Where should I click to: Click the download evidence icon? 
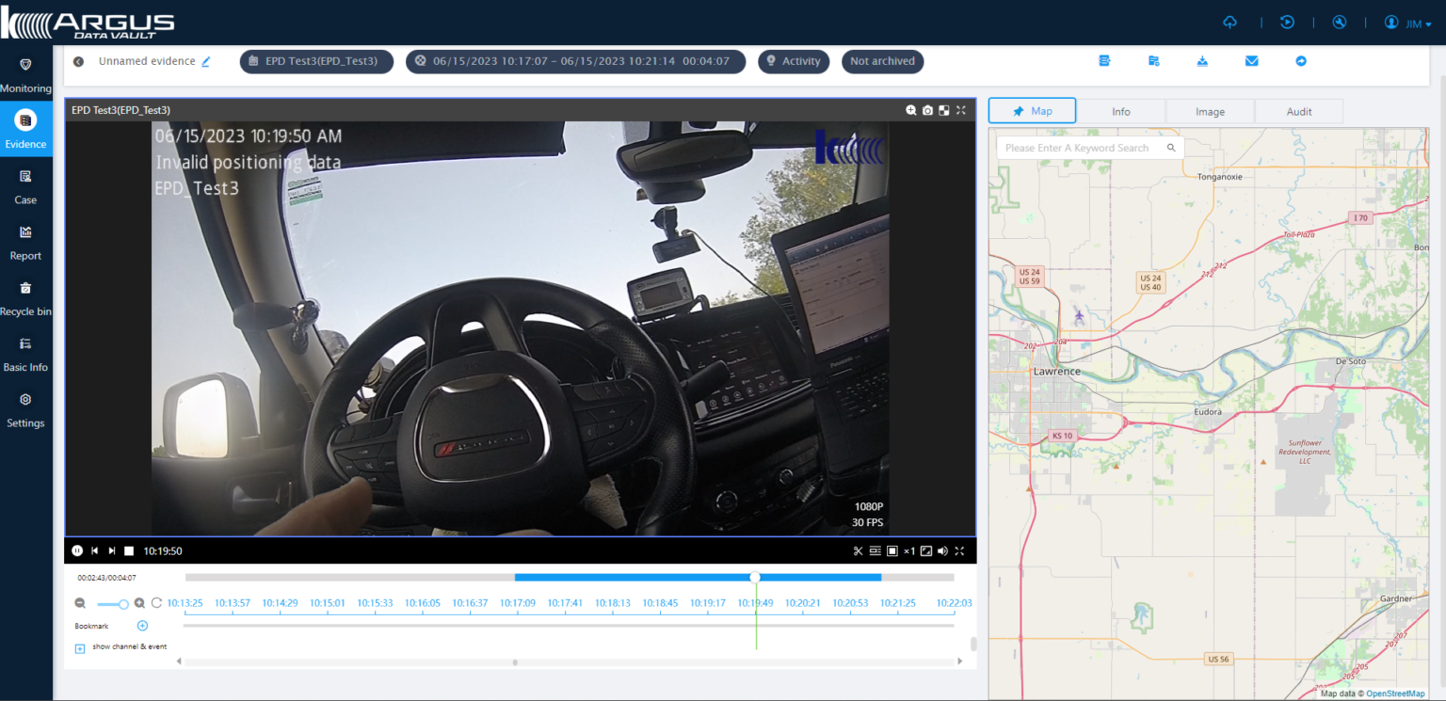(1202, 61)
